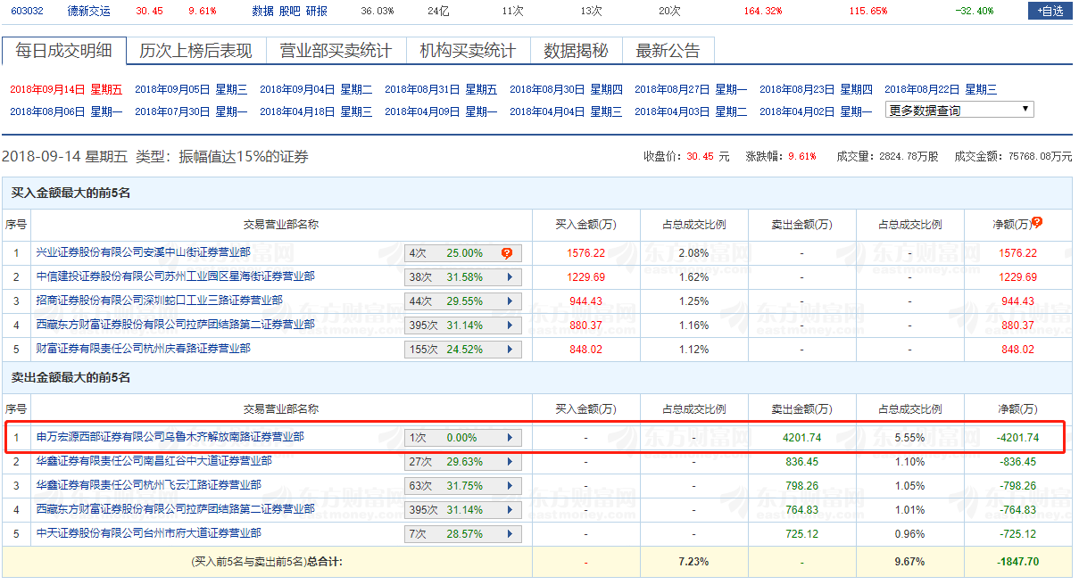This screenshot has width=1079, height=585.
Task: Click arrow icon next to 1次 0.00%
Action: pos(510,438)
